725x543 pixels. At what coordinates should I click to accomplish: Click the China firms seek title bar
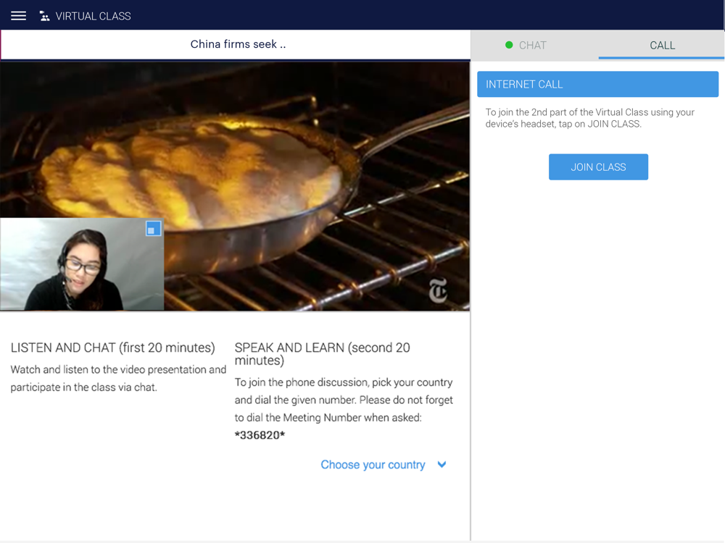(238, 44)
